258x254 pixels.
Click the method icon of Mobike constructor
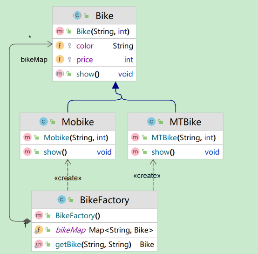(x=27, y=137)
